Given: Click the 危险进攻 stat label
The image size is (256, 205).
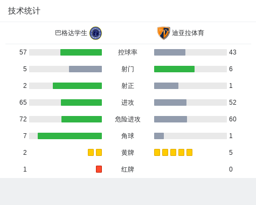Looking at the screenshot, I should [128, 119].
